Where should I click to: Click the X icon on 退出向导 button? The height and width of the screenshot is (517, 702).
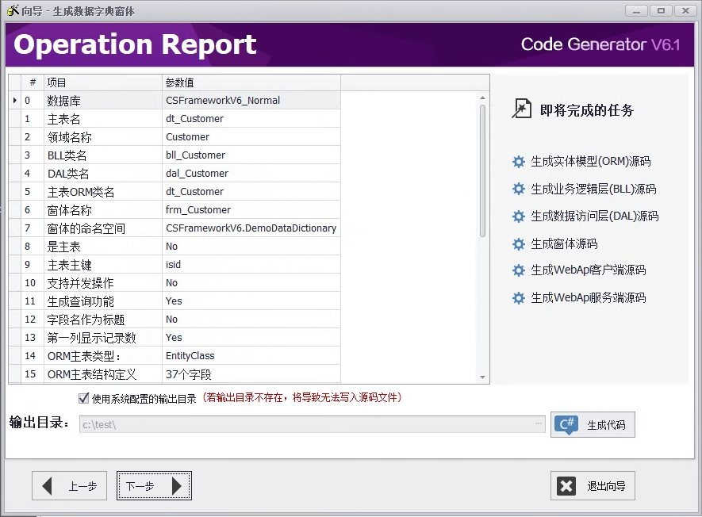click(566, 485)
